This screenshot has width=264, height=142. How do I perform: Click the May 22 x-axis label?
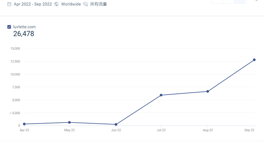point(70,130)
